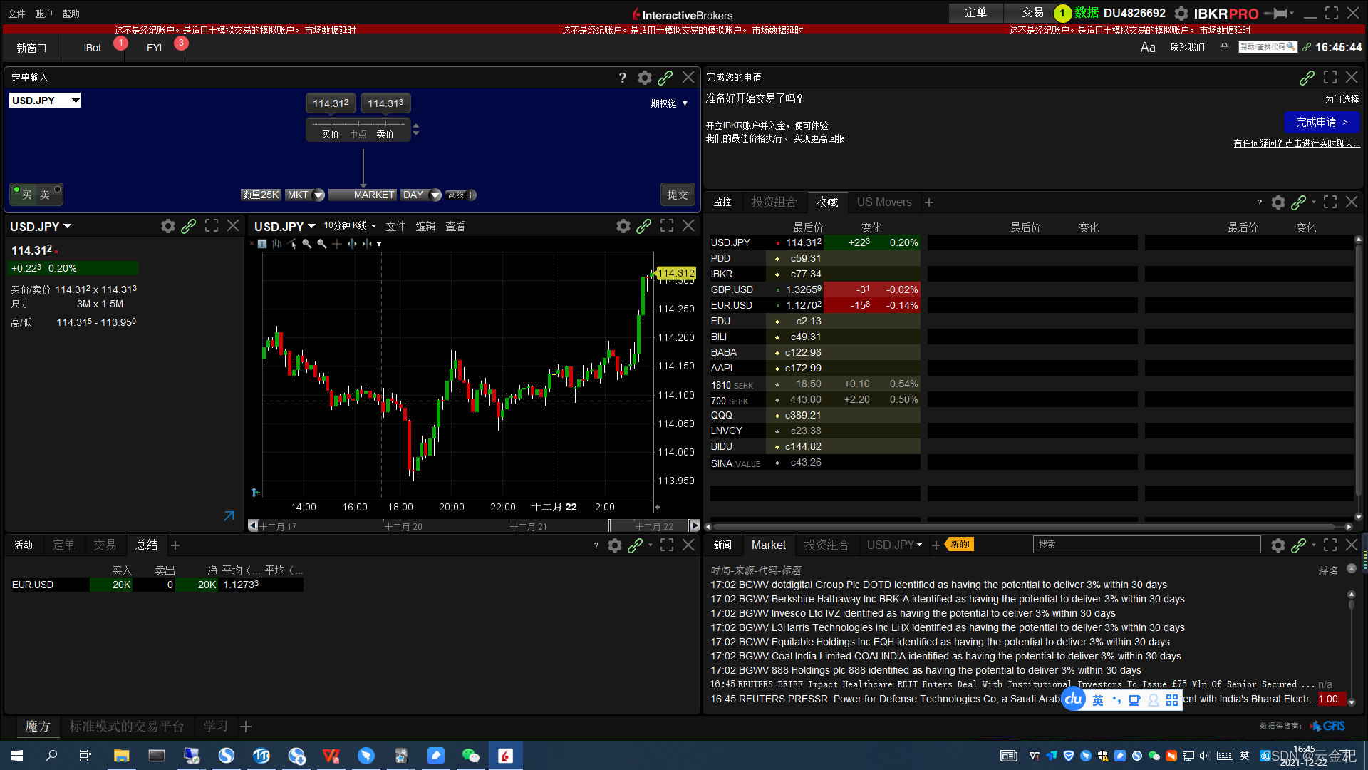Open File Explorer from the taskbar
This screenshot has width=1368, height=770.
[x=122, y=756]
